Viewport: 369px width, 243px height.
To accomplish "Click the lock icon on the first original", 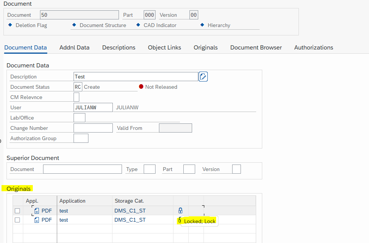I will pos(180,210).
